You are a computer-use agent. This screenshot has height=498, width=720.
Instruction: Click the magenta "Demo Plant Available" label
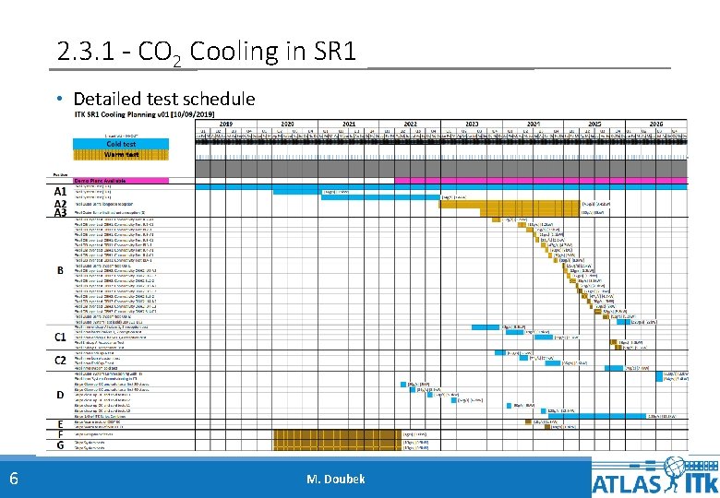[x=121, y=181]
